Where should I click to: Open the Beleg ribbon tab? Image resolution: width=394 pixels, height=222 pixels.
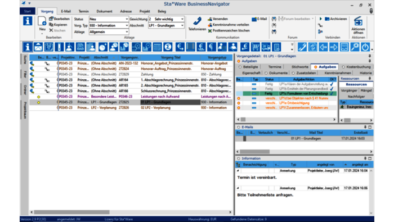(162, 11)
